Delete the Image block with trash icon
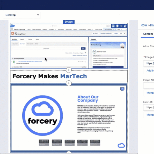This screenshot has height=154, width=154. click(x=125, y=26)
